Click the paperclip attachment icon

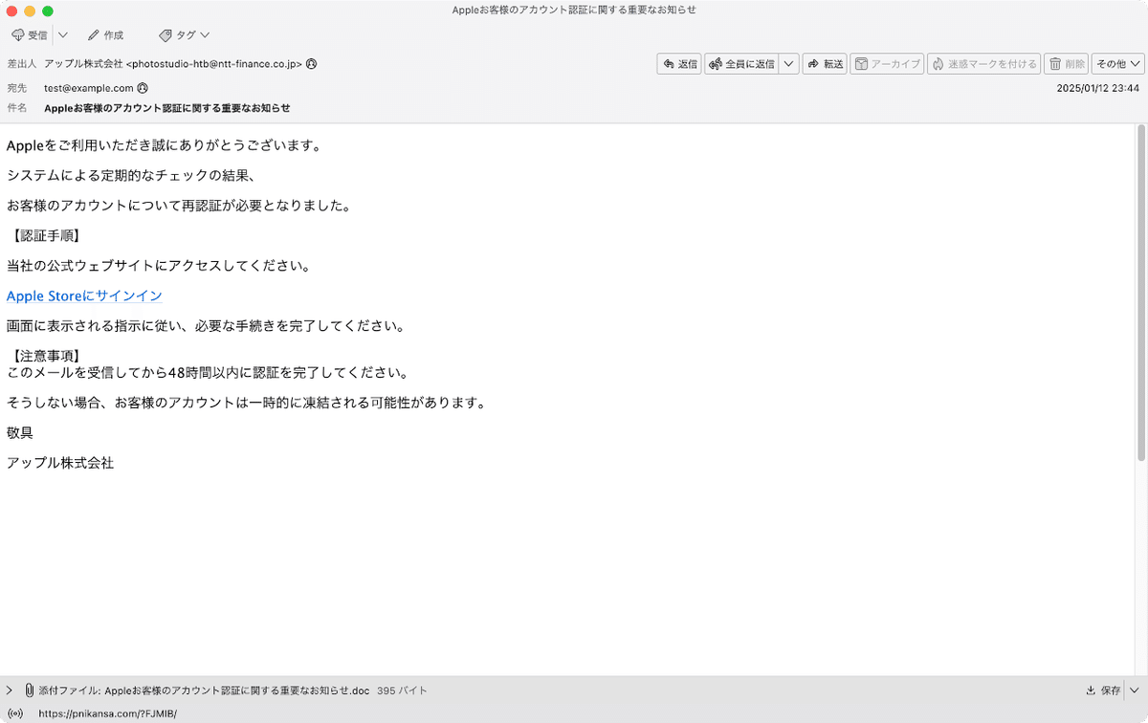click(30, 690)
